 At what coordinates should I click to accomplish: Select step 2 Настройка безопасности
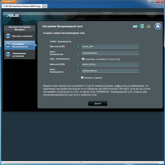click(20, 45)
